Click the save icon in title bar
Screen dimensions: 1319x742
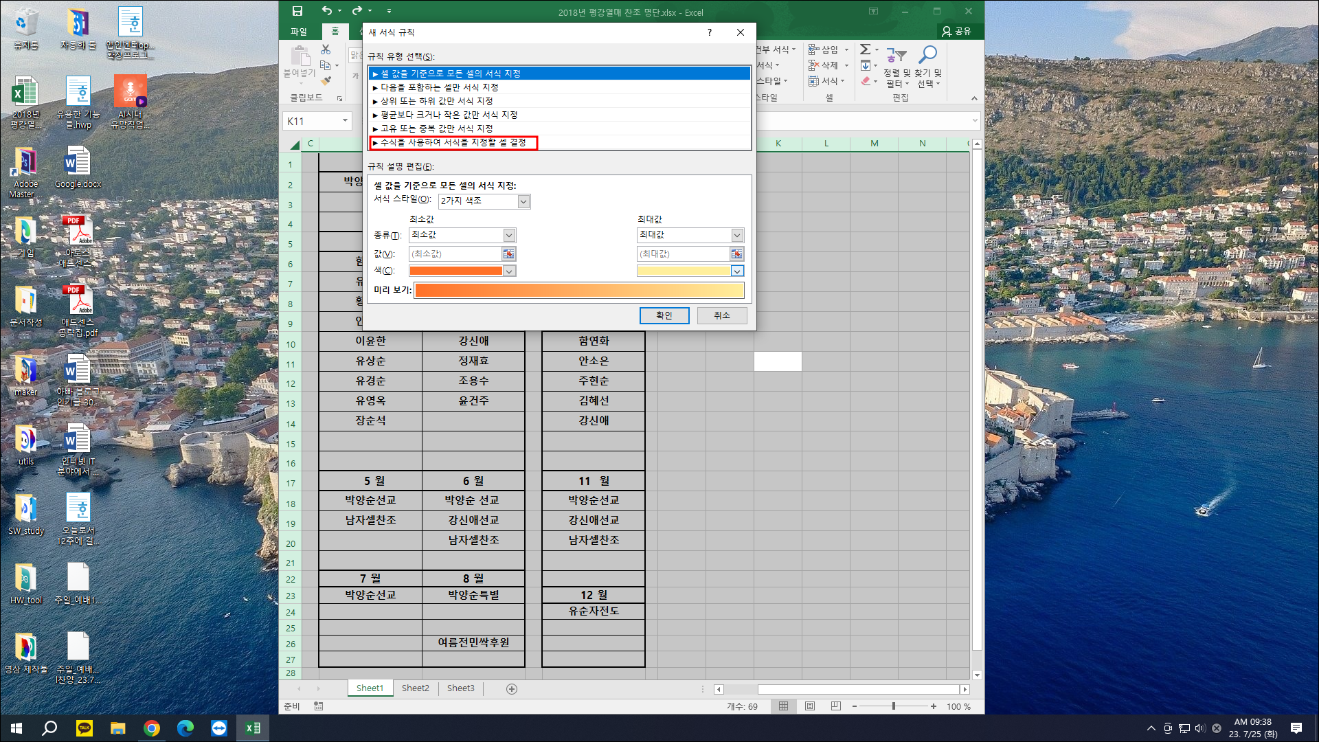coord(297,11)
